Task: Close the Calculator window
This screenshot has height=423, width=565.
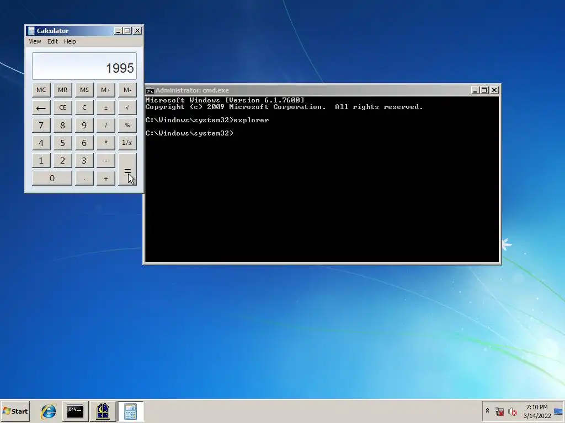Action: (x=137, y=31)
